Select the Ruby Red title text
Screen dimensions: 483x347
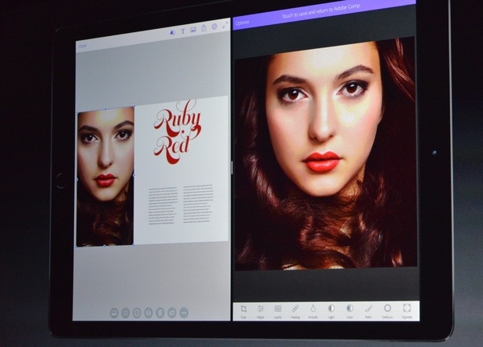point(177,133)
